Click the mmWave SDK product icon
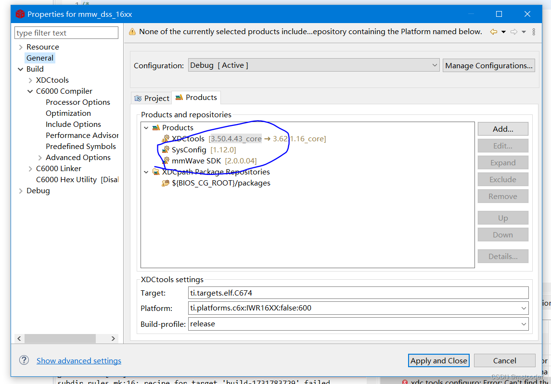 166,161
